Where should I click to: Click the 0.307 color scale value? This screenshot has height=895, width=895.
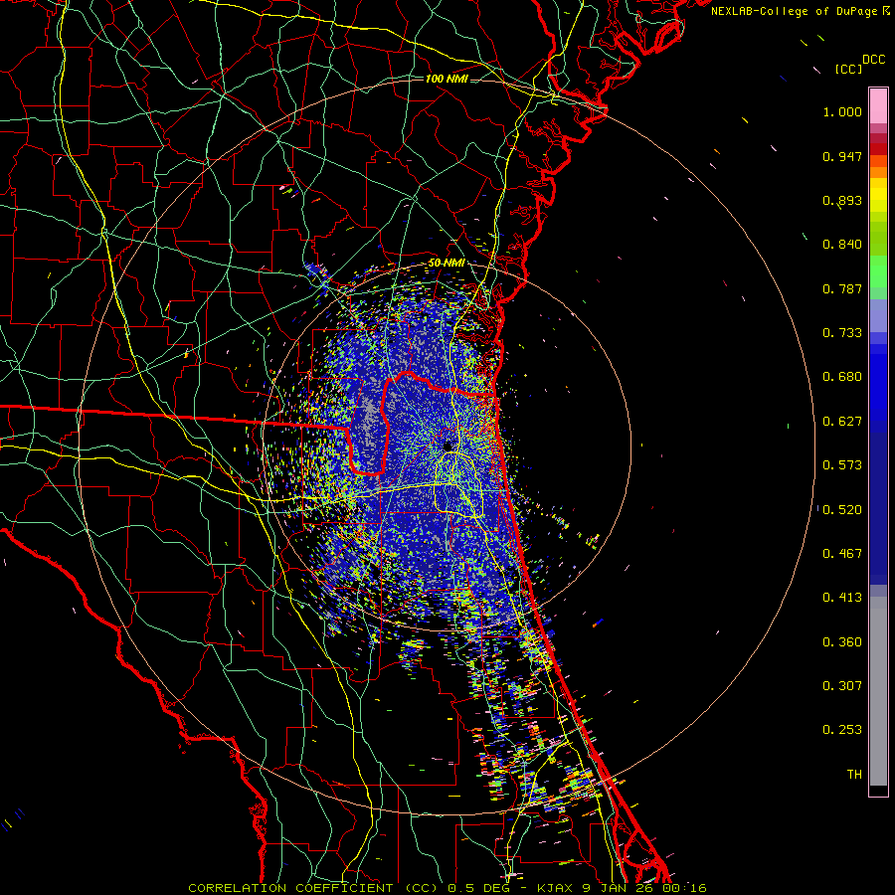(842, 686)
